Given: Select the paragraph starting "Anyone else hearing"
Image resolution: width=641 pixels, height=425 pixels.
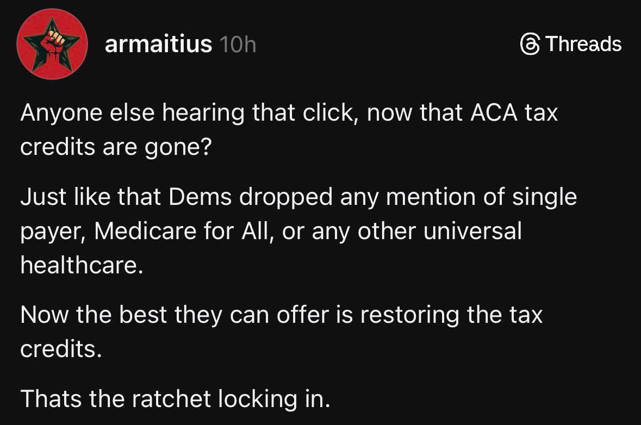Looking at the screenshot, I should point(289,131).
